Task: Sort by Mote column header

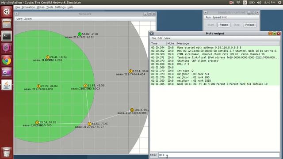Action: point(171,43)
